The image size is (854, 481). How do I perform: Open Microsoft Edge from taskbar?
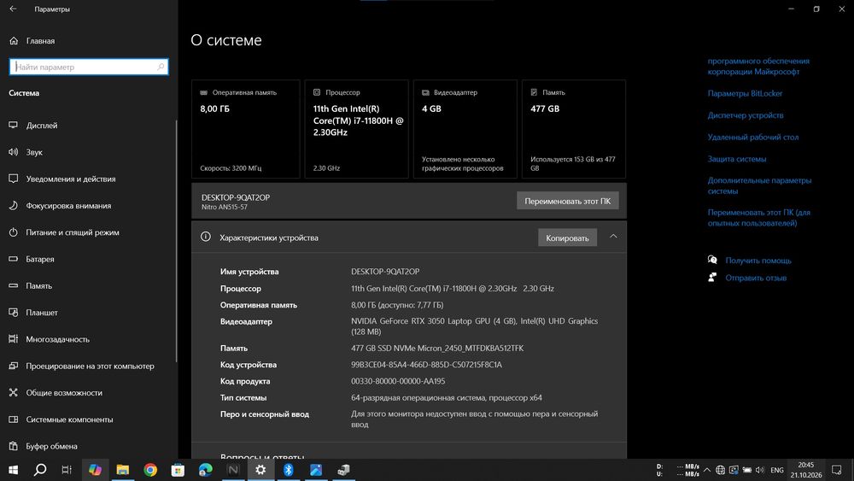pos(205,470)
